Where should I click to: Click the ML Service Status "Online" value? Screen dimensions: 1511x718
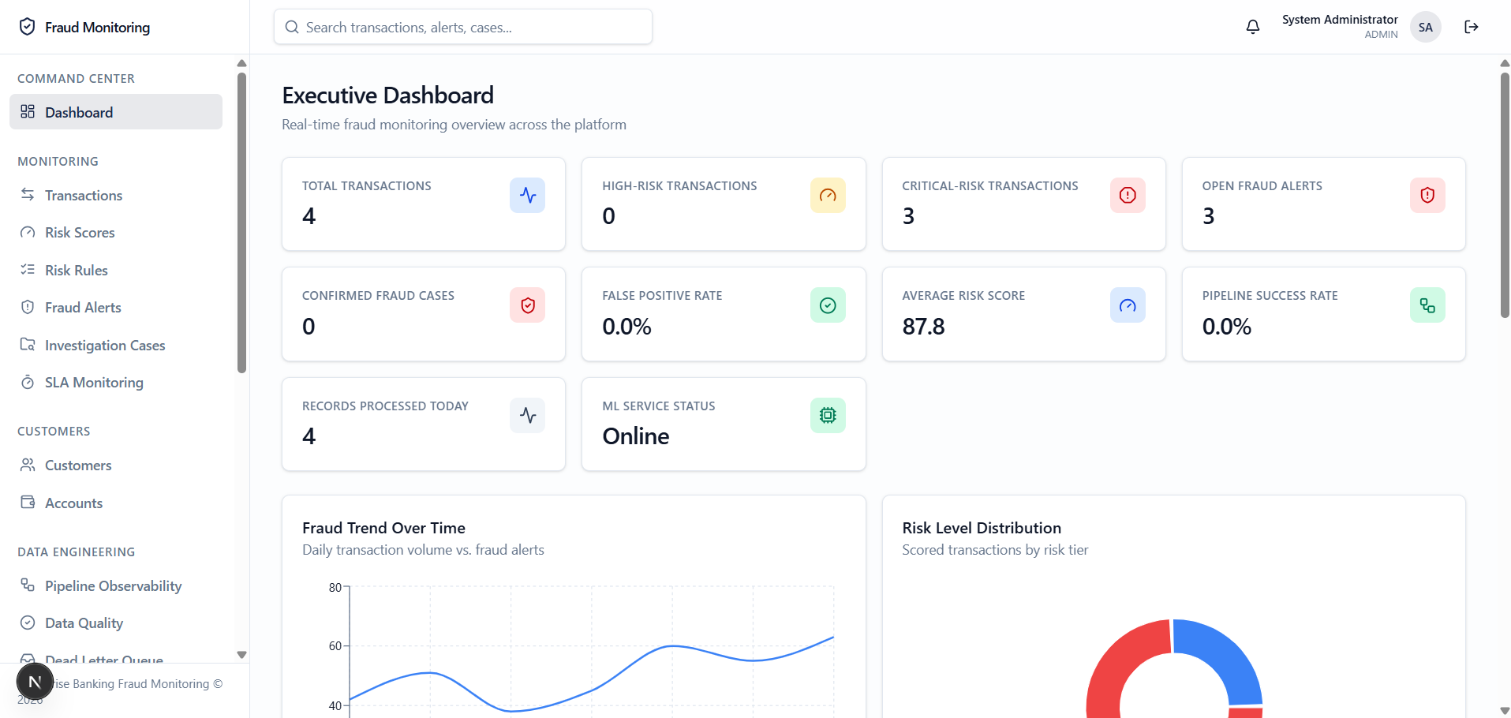[636, 436]
